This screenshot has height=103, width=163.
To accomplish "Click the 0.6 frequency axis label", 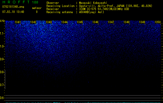I will click(2, 98).
